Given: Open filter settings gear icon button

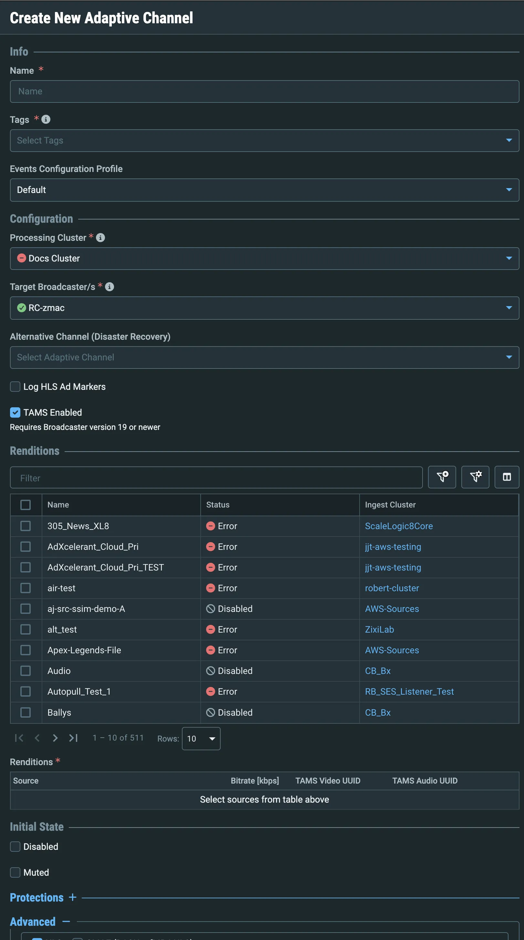Looking at the screenshot, I should 475,477.
